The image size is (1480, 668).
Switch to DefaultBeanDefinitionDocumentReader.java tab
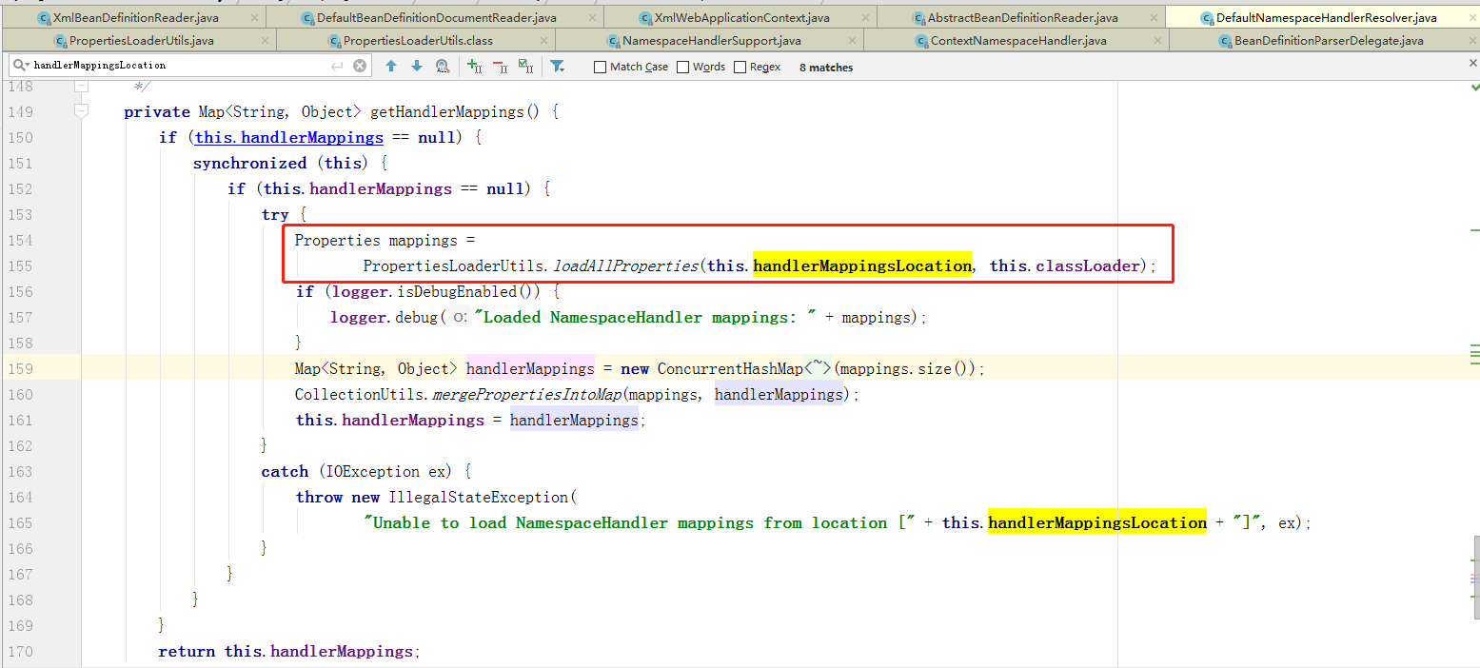(x=434, y=17)
